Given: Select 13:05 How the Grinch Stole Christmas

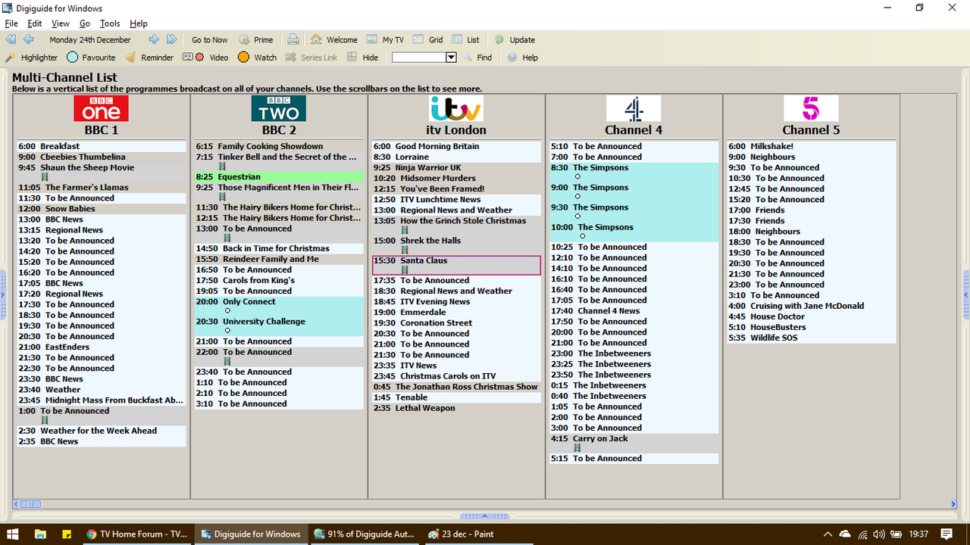Looking at the screenshot, I should coord(457,226).
